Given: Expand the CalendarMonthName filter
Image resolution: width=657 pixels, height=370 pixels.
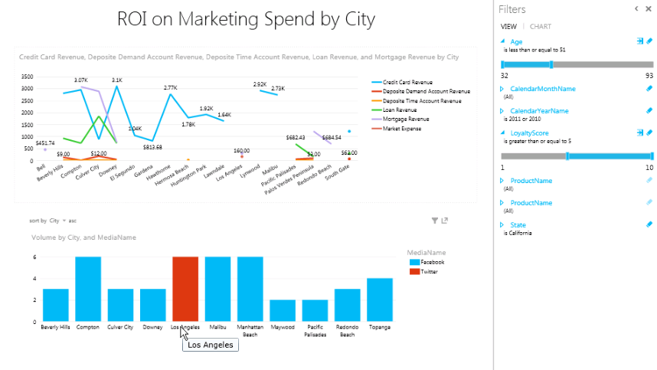Looking at the screenshot, I should click(503, 90).
